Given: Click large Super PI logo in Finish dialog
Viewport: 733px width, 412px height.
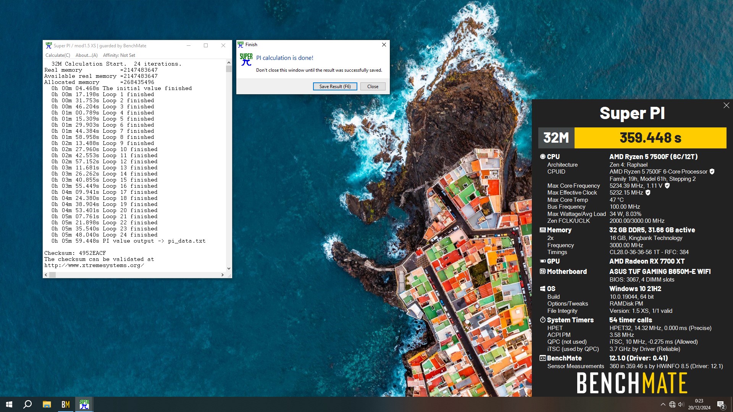Looking at the screenshot, I should (x=246, y=60).
